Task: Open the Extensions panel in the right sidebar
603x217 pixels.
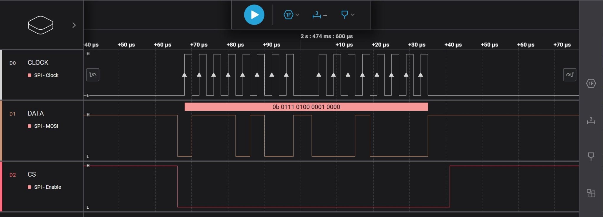Action: pyautogui.click(x=591, y=193)
